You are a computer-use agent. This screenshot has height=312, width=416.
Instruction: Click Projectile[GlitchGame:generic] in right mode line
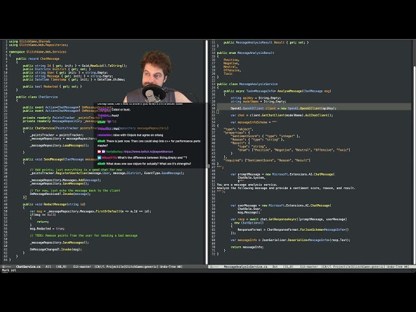(x=359, y=266)
